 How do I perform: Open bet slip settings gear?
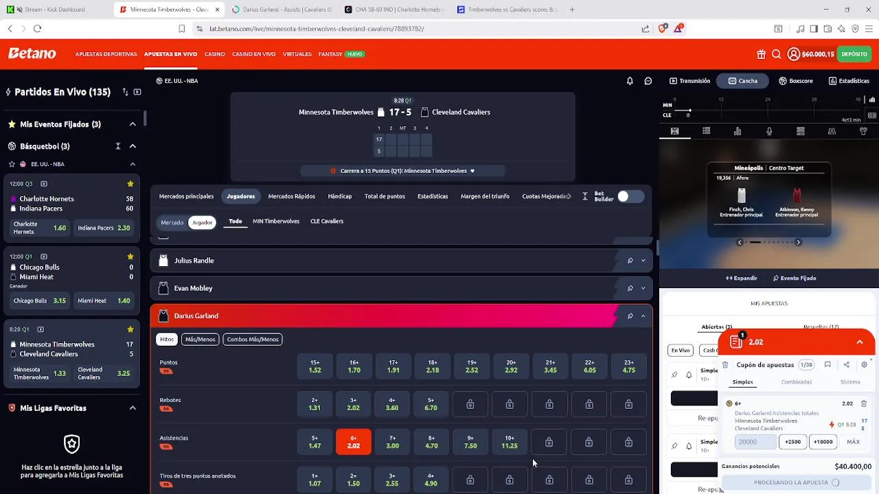click(864, 365)
